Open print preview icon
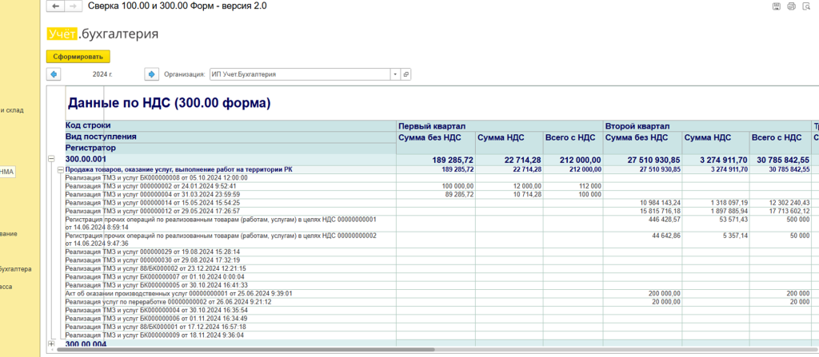This screenshot has height=357, width=819. [807, 6]
